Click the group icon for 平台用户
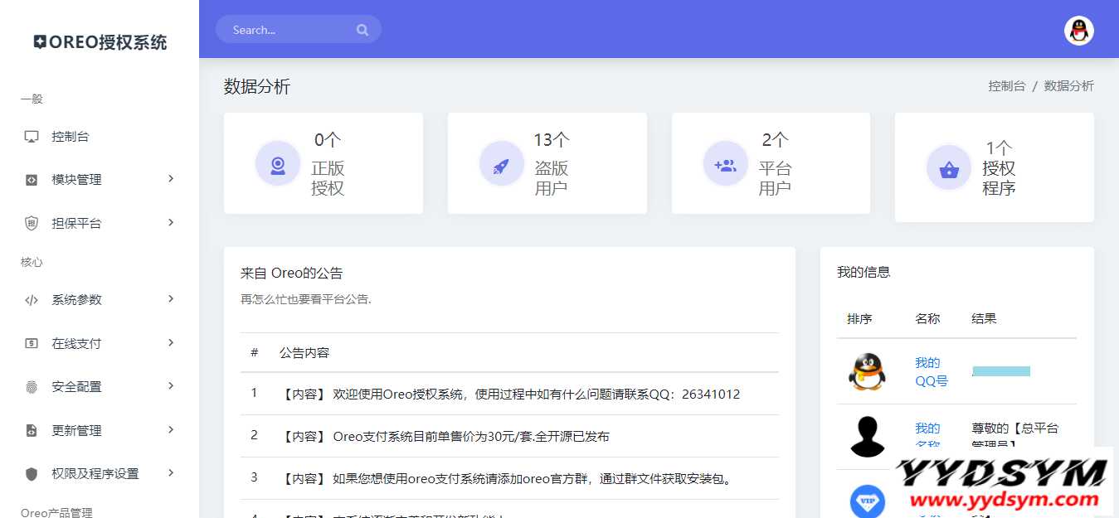Viewport: 1119px width, 518px height. click(x=725, y=164)
